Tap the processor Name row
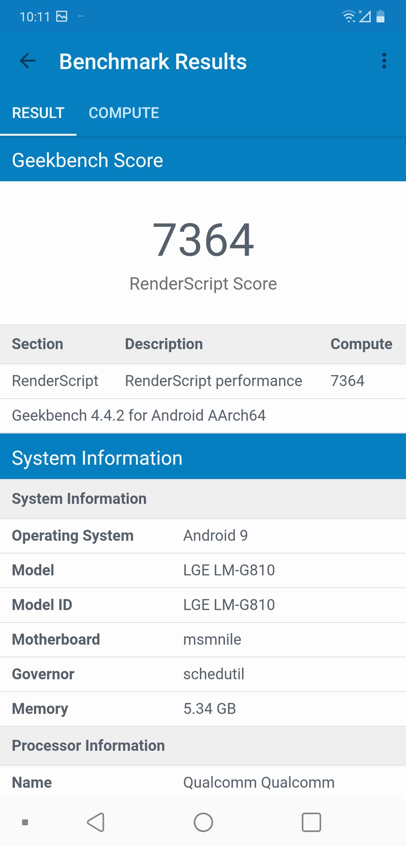Image resolution: width=406 pixels, height=846 pixels. [203, 783]
